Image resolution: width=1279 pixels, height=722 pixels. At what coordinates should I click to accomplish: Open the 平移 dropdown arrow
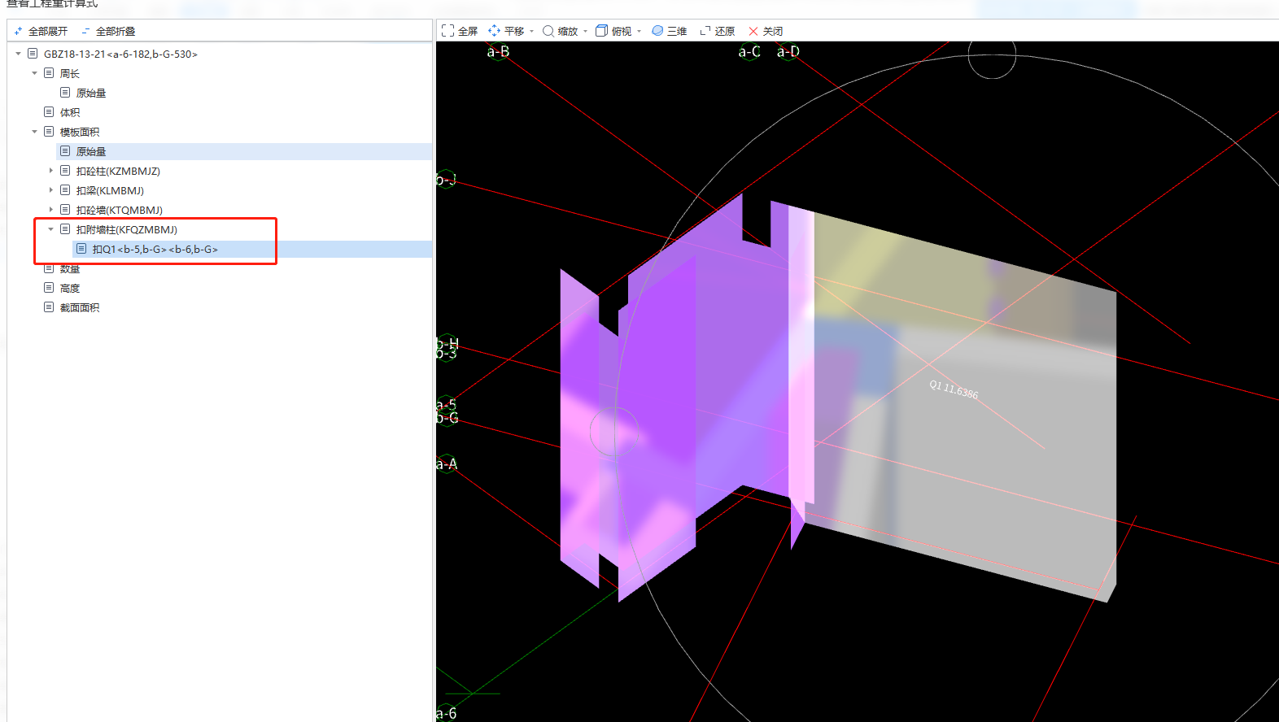point(532,32)
